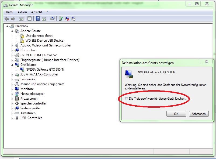Screen dimensions: 216x159
Task: Select 'WD SES Device USB Device' entry
Action: pyautogui.click(x=44, y=41)
